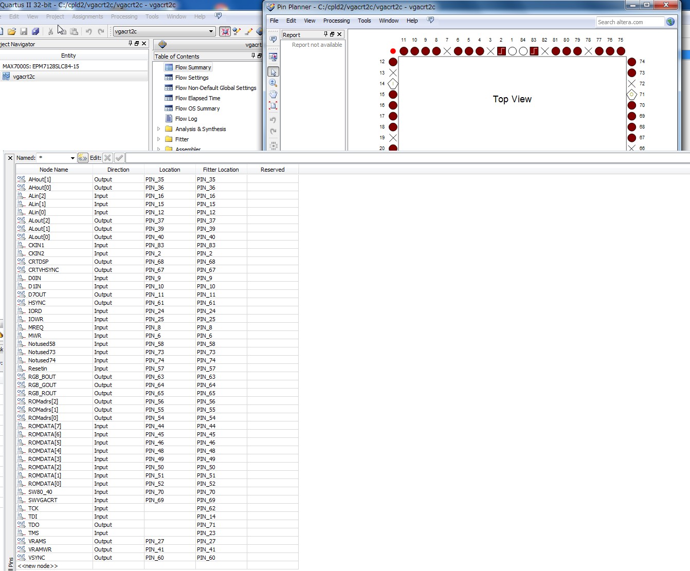Click Redo icon in Pin Planner side toolbar
The image size is (690, 571).
[x=273, y=132]
